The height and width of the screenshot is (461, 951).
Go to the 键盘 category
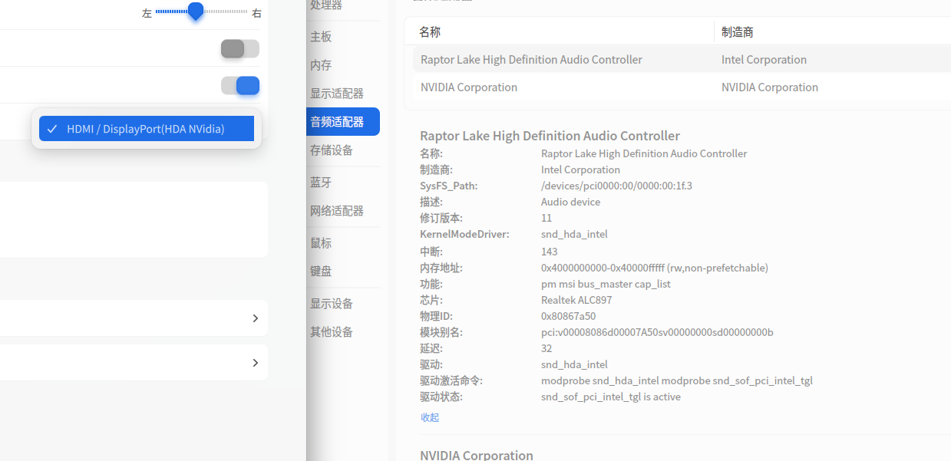pyautogui.click(x=321, y=272)
